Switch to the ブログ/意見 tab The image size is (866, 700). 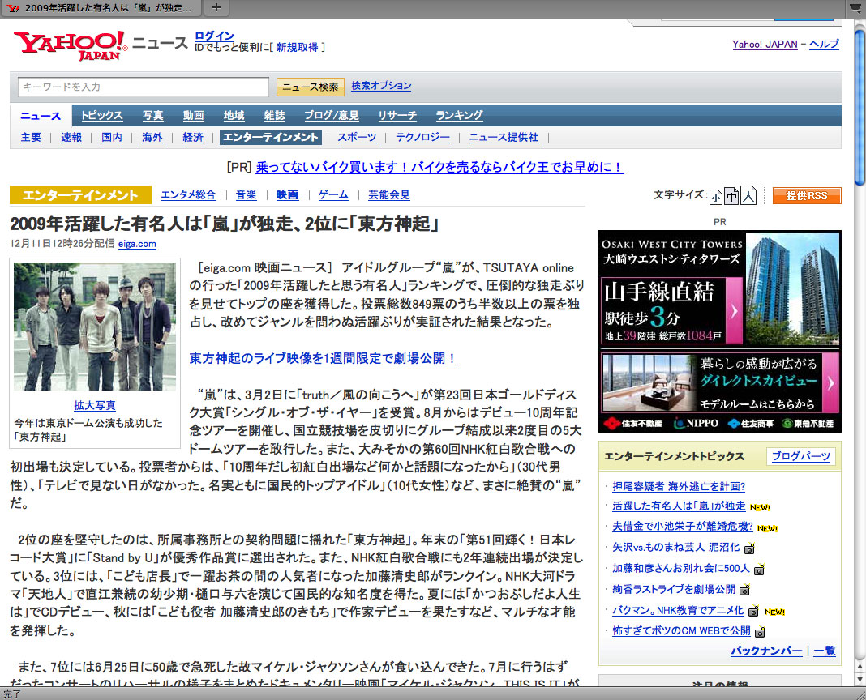click(x=332, y=115)
